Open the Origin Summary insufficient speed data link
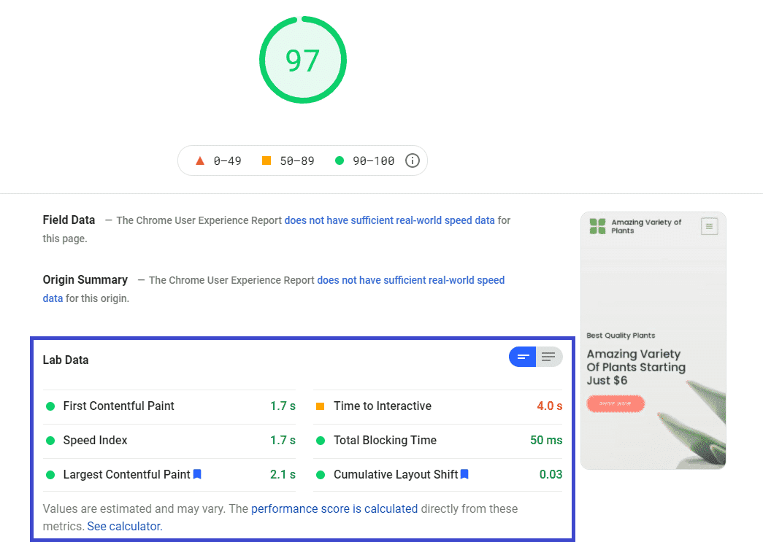 pyautogui.click(x=410, y=280)
